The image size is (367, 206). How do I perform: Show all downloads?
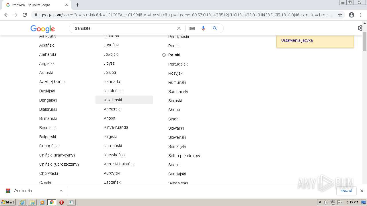(x=346, y=191)
